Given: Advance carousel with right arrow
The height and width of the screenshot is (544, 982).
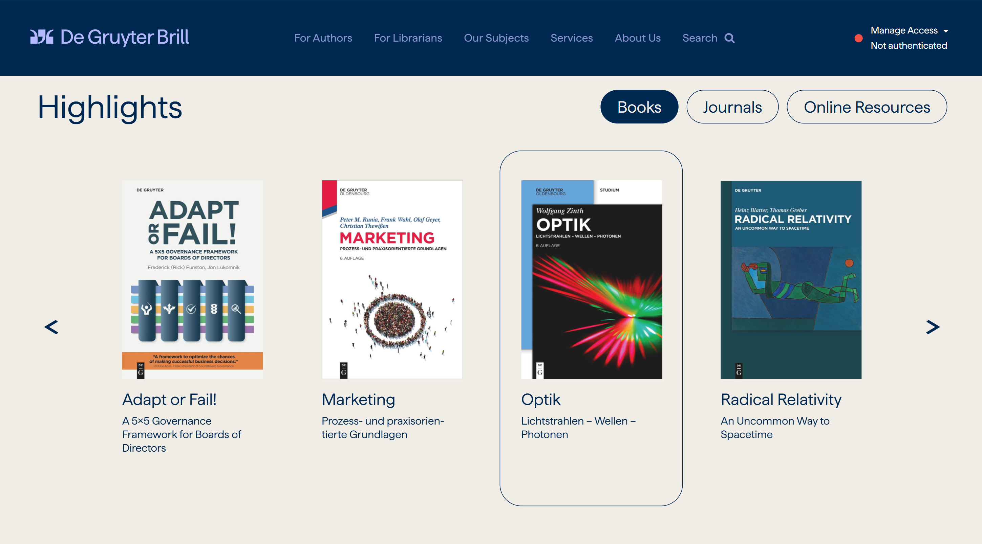Looking at the screenshot, I should click(933, 327).
